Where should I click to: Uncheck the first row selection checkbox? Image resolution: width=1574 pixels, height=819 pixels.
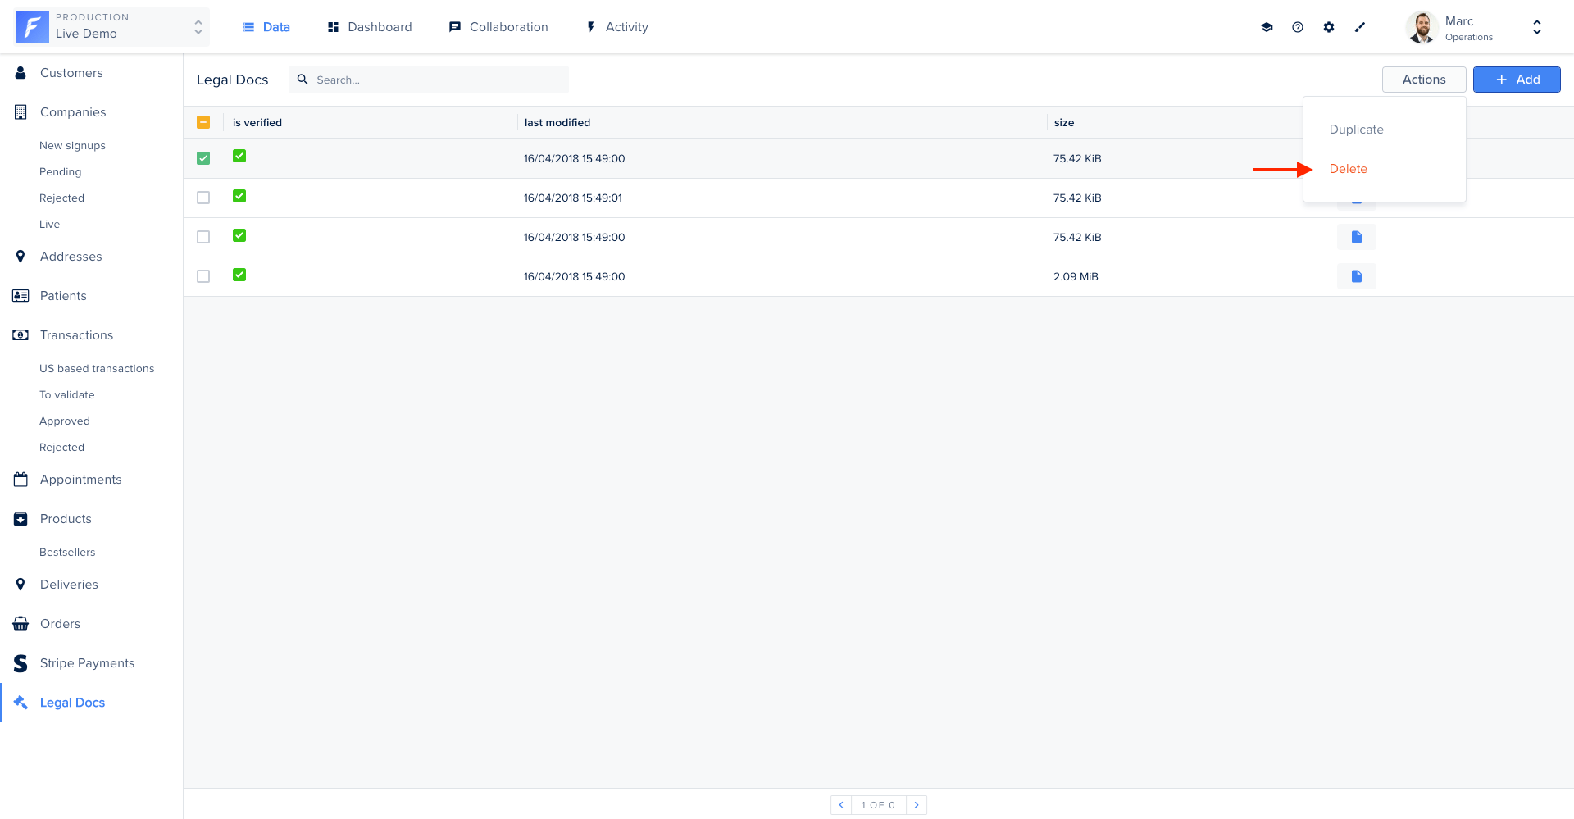click(203, 158)
